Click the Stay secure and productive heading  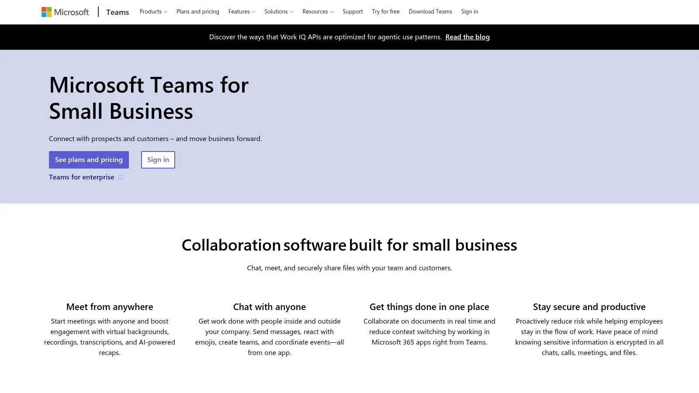pos(589,307)
